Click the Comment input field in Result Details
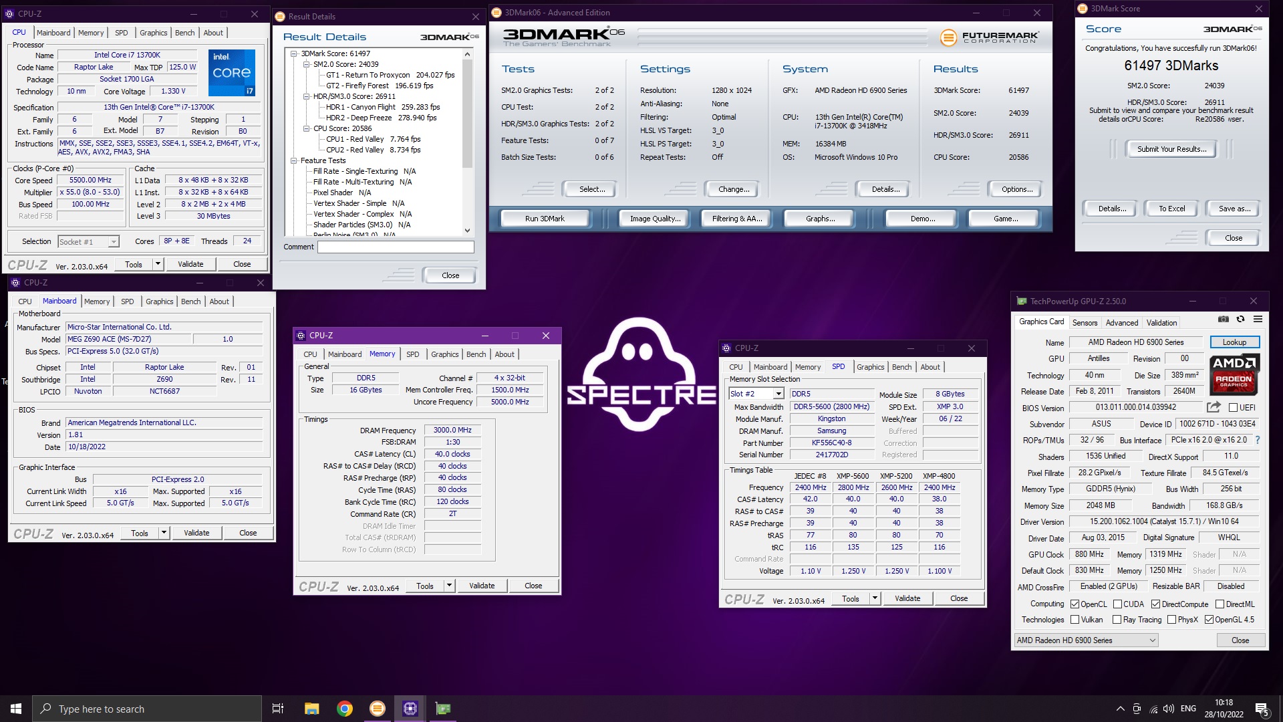 [396, 247]
